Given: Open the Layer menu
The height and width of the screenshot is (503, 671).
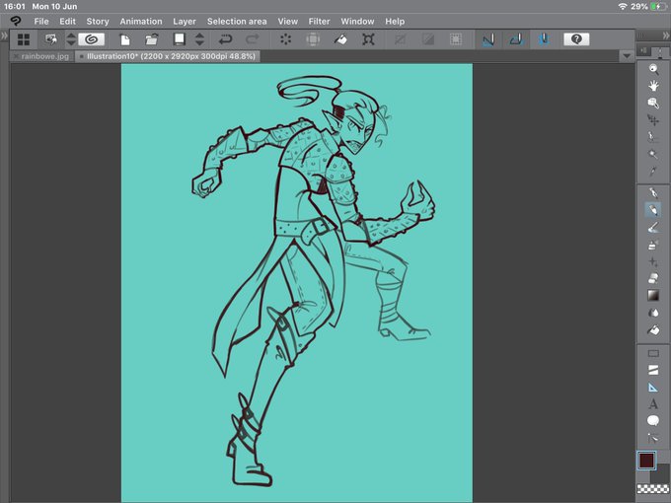Looking at the screenshot, I should [185, 21].
